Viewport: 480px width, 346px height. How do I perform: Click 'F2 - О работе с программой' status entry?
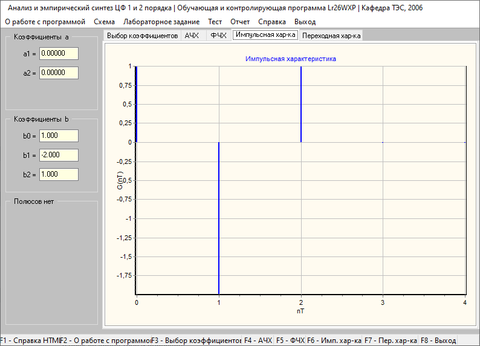(x=106, y=341)
